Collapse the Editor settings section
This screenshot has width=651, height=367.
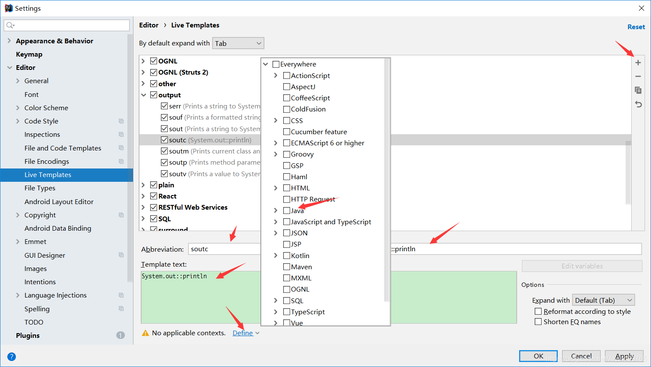[9, 68]
